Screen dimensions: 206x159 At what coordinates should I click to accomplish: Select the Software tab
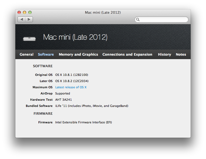46,55
